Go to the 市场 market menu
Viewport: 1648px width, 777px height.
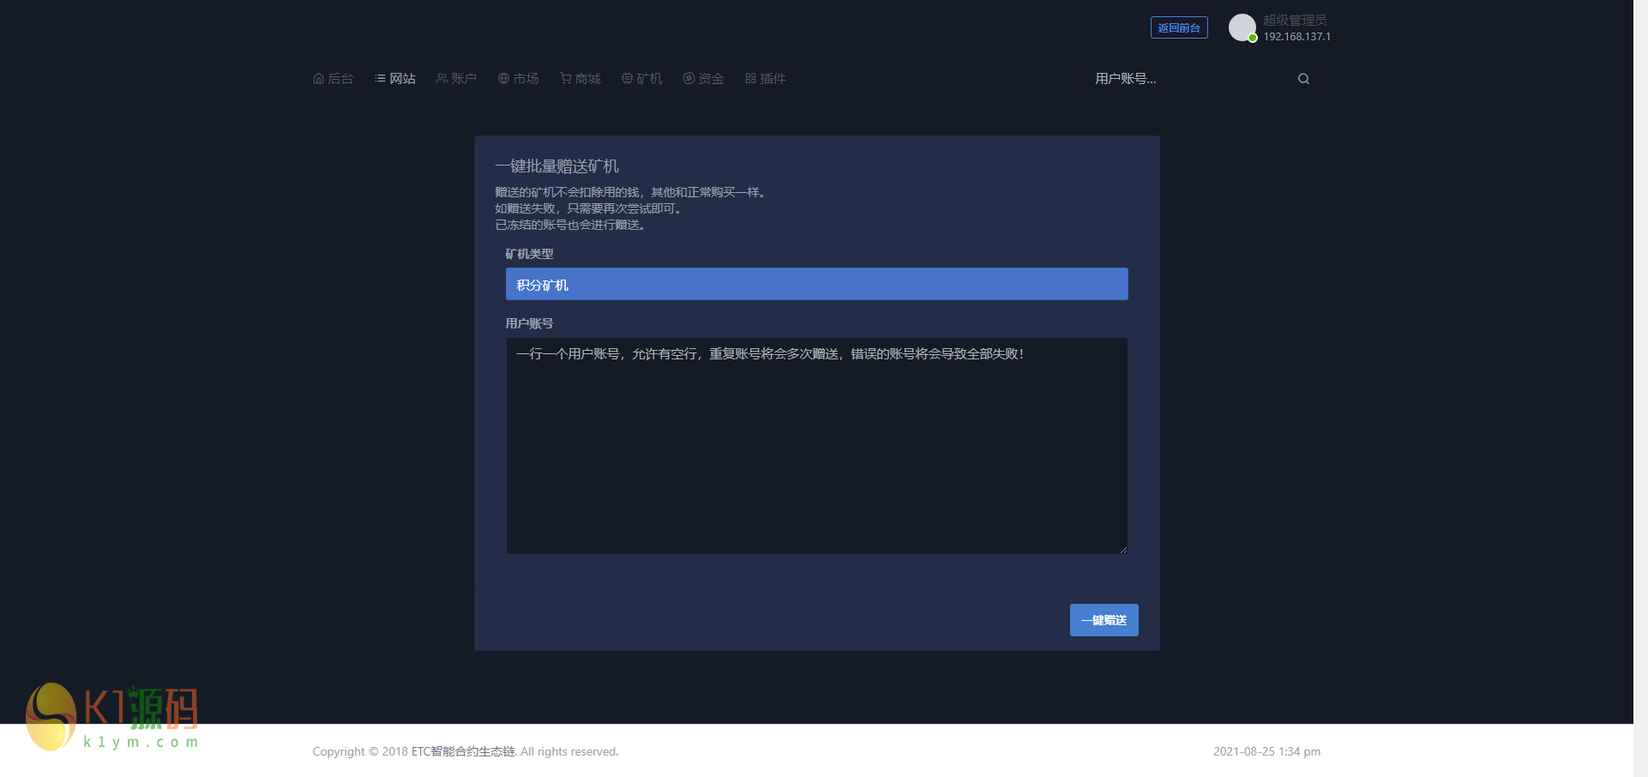(519, 79)
